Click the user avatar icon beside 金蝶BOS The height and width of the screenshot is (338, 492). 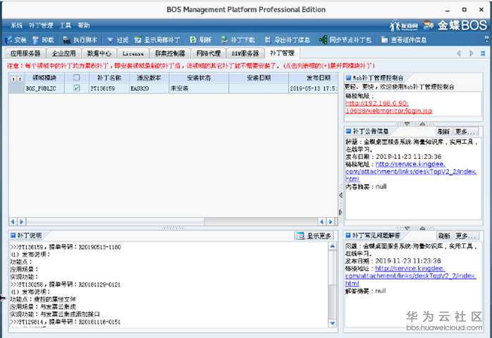click(x=429, y=25)
